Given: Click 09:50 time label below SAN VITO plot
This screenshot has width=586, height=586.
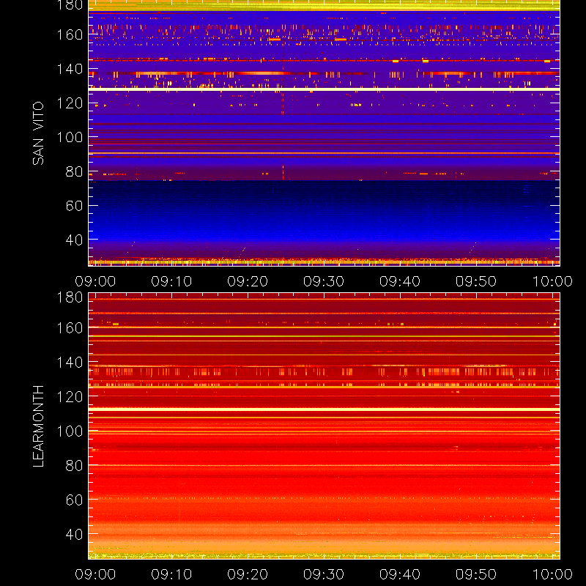Looking at the screenshot, I should 476,281.
